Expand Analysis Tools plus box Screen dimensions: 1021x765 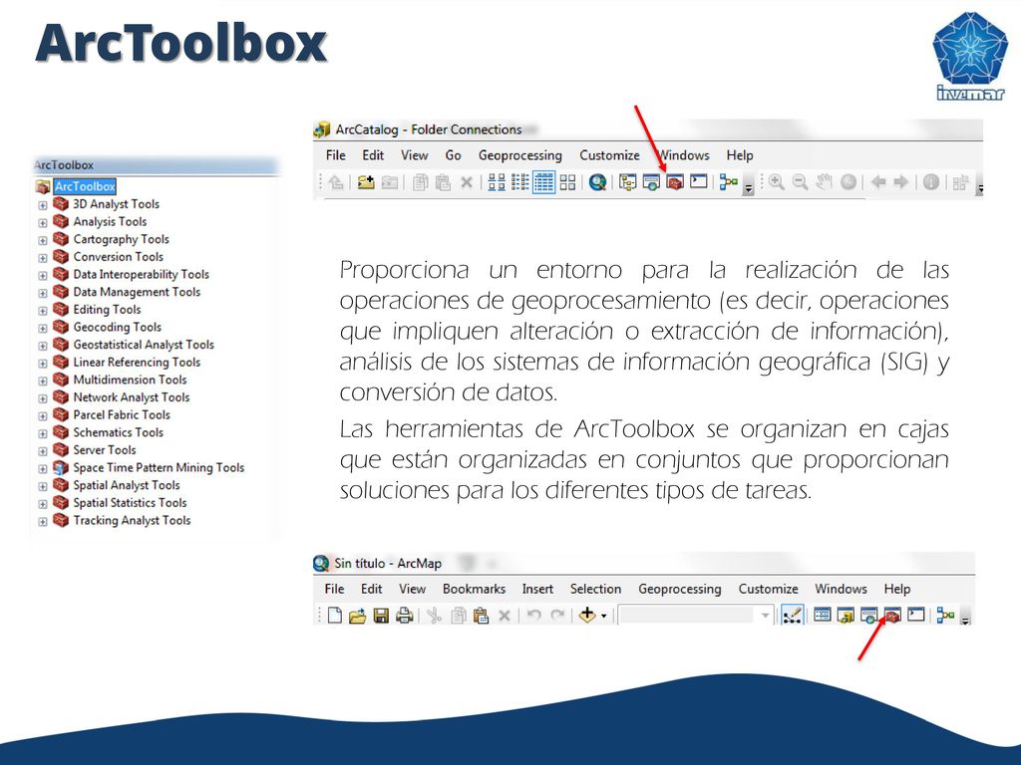coord(43,222)
